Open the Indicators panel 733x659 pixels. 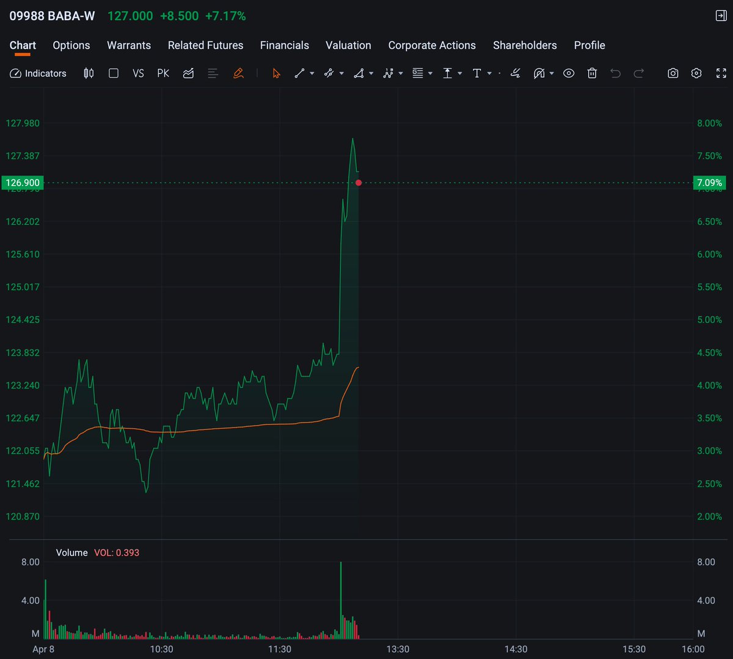pyautogui.click(x=38, y=73)
